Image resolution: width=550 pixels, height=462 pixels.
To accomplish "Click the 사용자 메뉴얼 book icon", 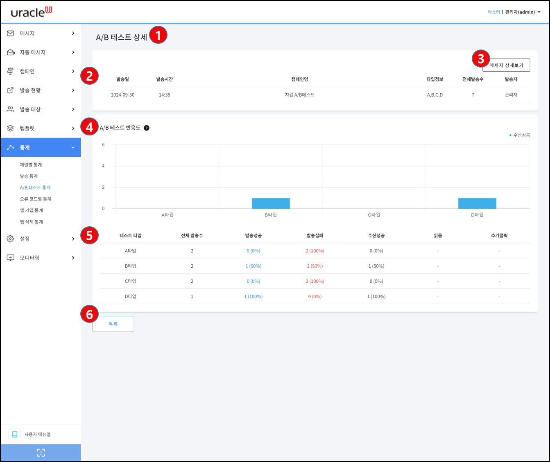I will (15, 434).
